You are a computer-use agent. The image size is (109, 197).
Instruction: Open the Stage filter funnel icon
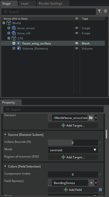coord(99,11)
